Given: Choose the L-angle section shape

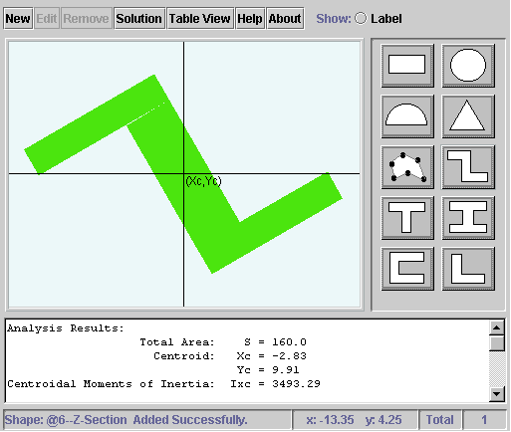Looking at the screenshot, I should 468,269.
